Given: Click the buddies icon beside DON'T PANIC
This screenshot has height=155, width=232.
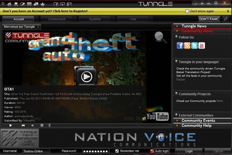Looking at the screenshot, I should click(x=226, y=19).
